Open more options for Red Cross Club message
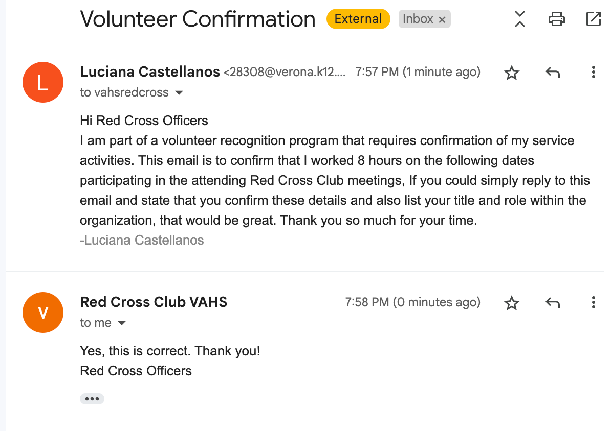Viewport: 611px width, 431px height. [x=593, y=302]
